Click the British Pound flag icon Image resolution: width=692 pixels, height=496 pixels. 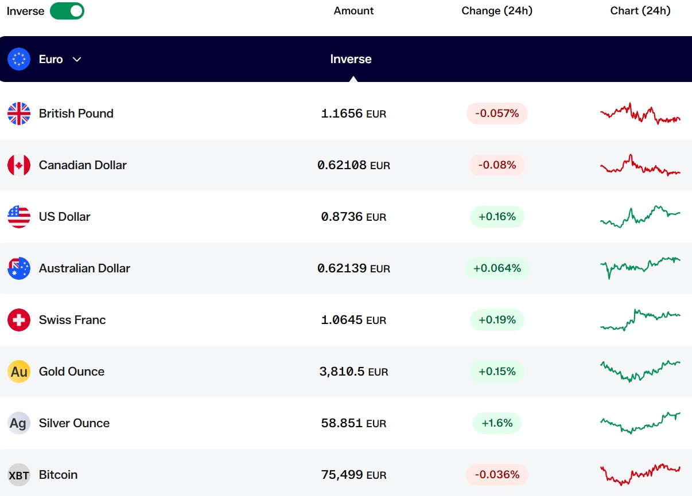pos(19,114)
